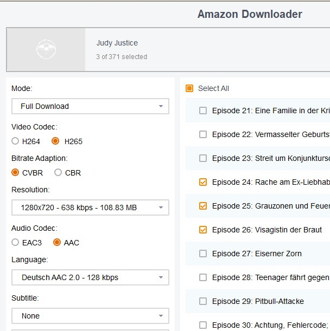Viewport: 330px width, 331px height.
Task: Uncheck Episode 25 checkbox
Action: pos(203,206)
